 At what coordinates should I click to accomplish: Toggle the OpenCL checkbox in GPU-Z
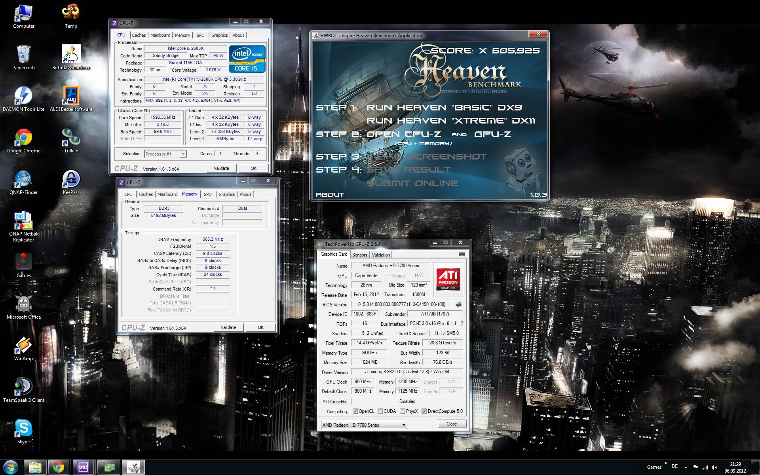tap(355, 411)
